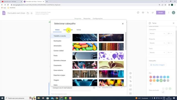
Task: Click the import questions icon
Action: (x=131, y=77)
